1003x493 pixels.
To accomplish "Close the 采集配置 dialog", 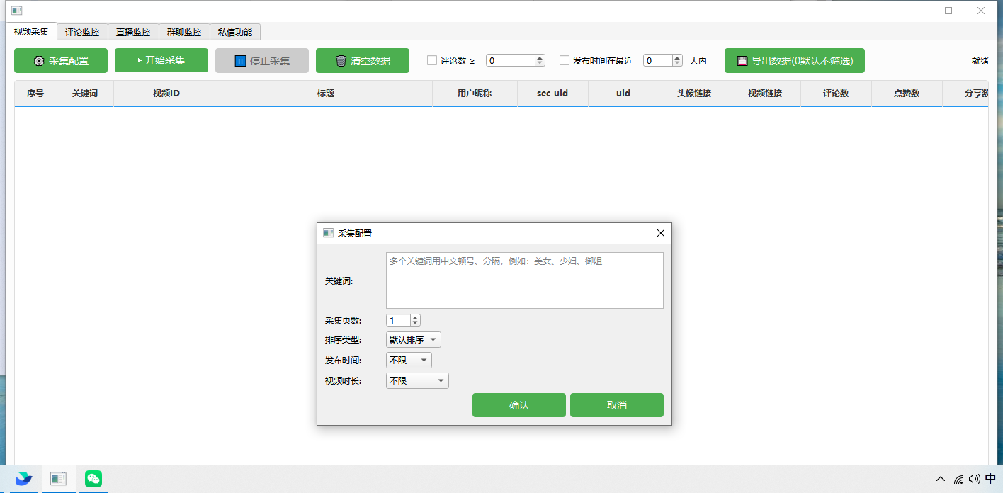I will tap(661, 233).
